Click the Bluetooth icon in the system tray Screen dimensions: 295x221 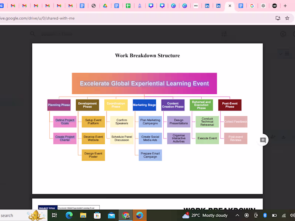tap(265, 215)
